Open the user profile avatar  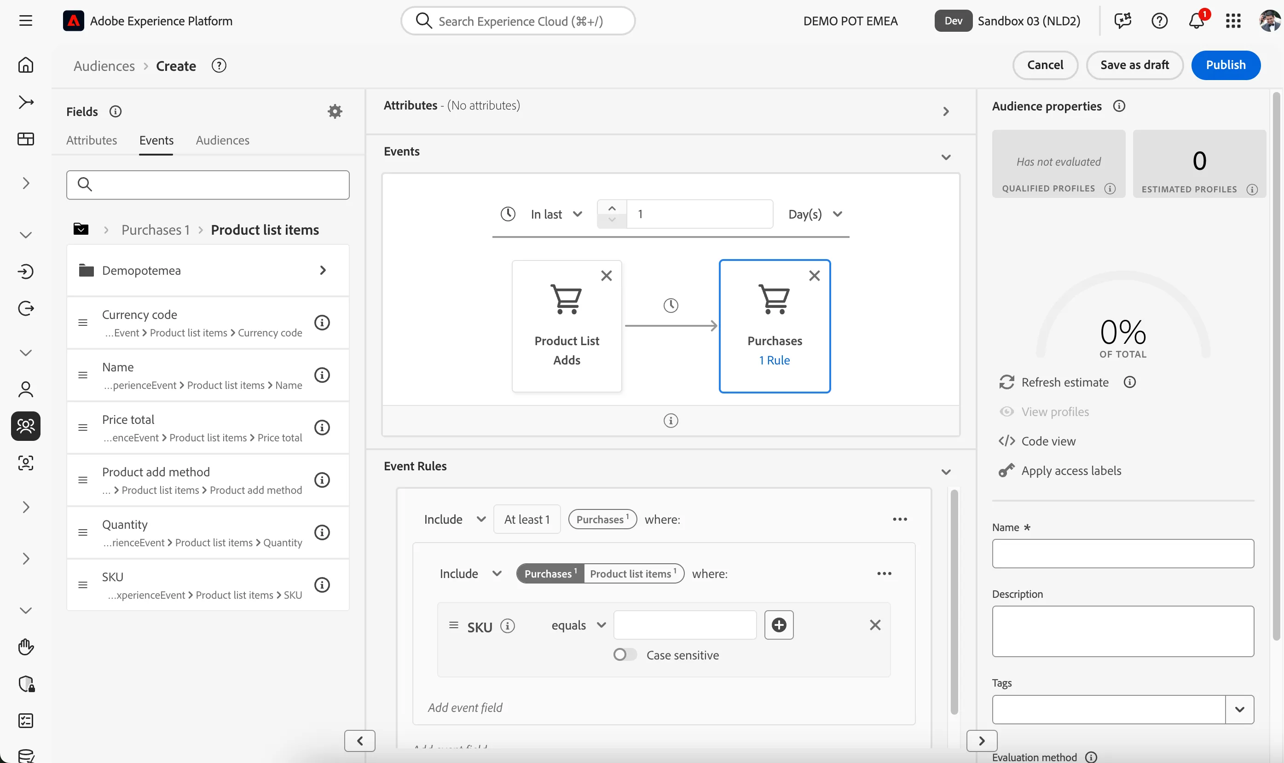point(1269,21)
